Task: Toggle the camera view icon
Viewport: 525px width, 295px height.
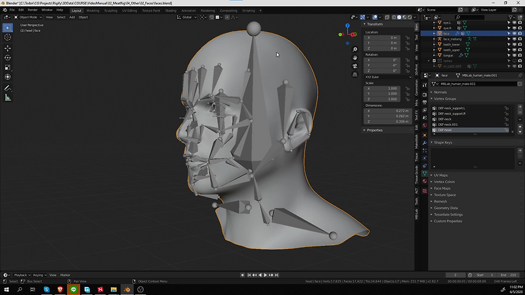Action: [x=354, y=66]
